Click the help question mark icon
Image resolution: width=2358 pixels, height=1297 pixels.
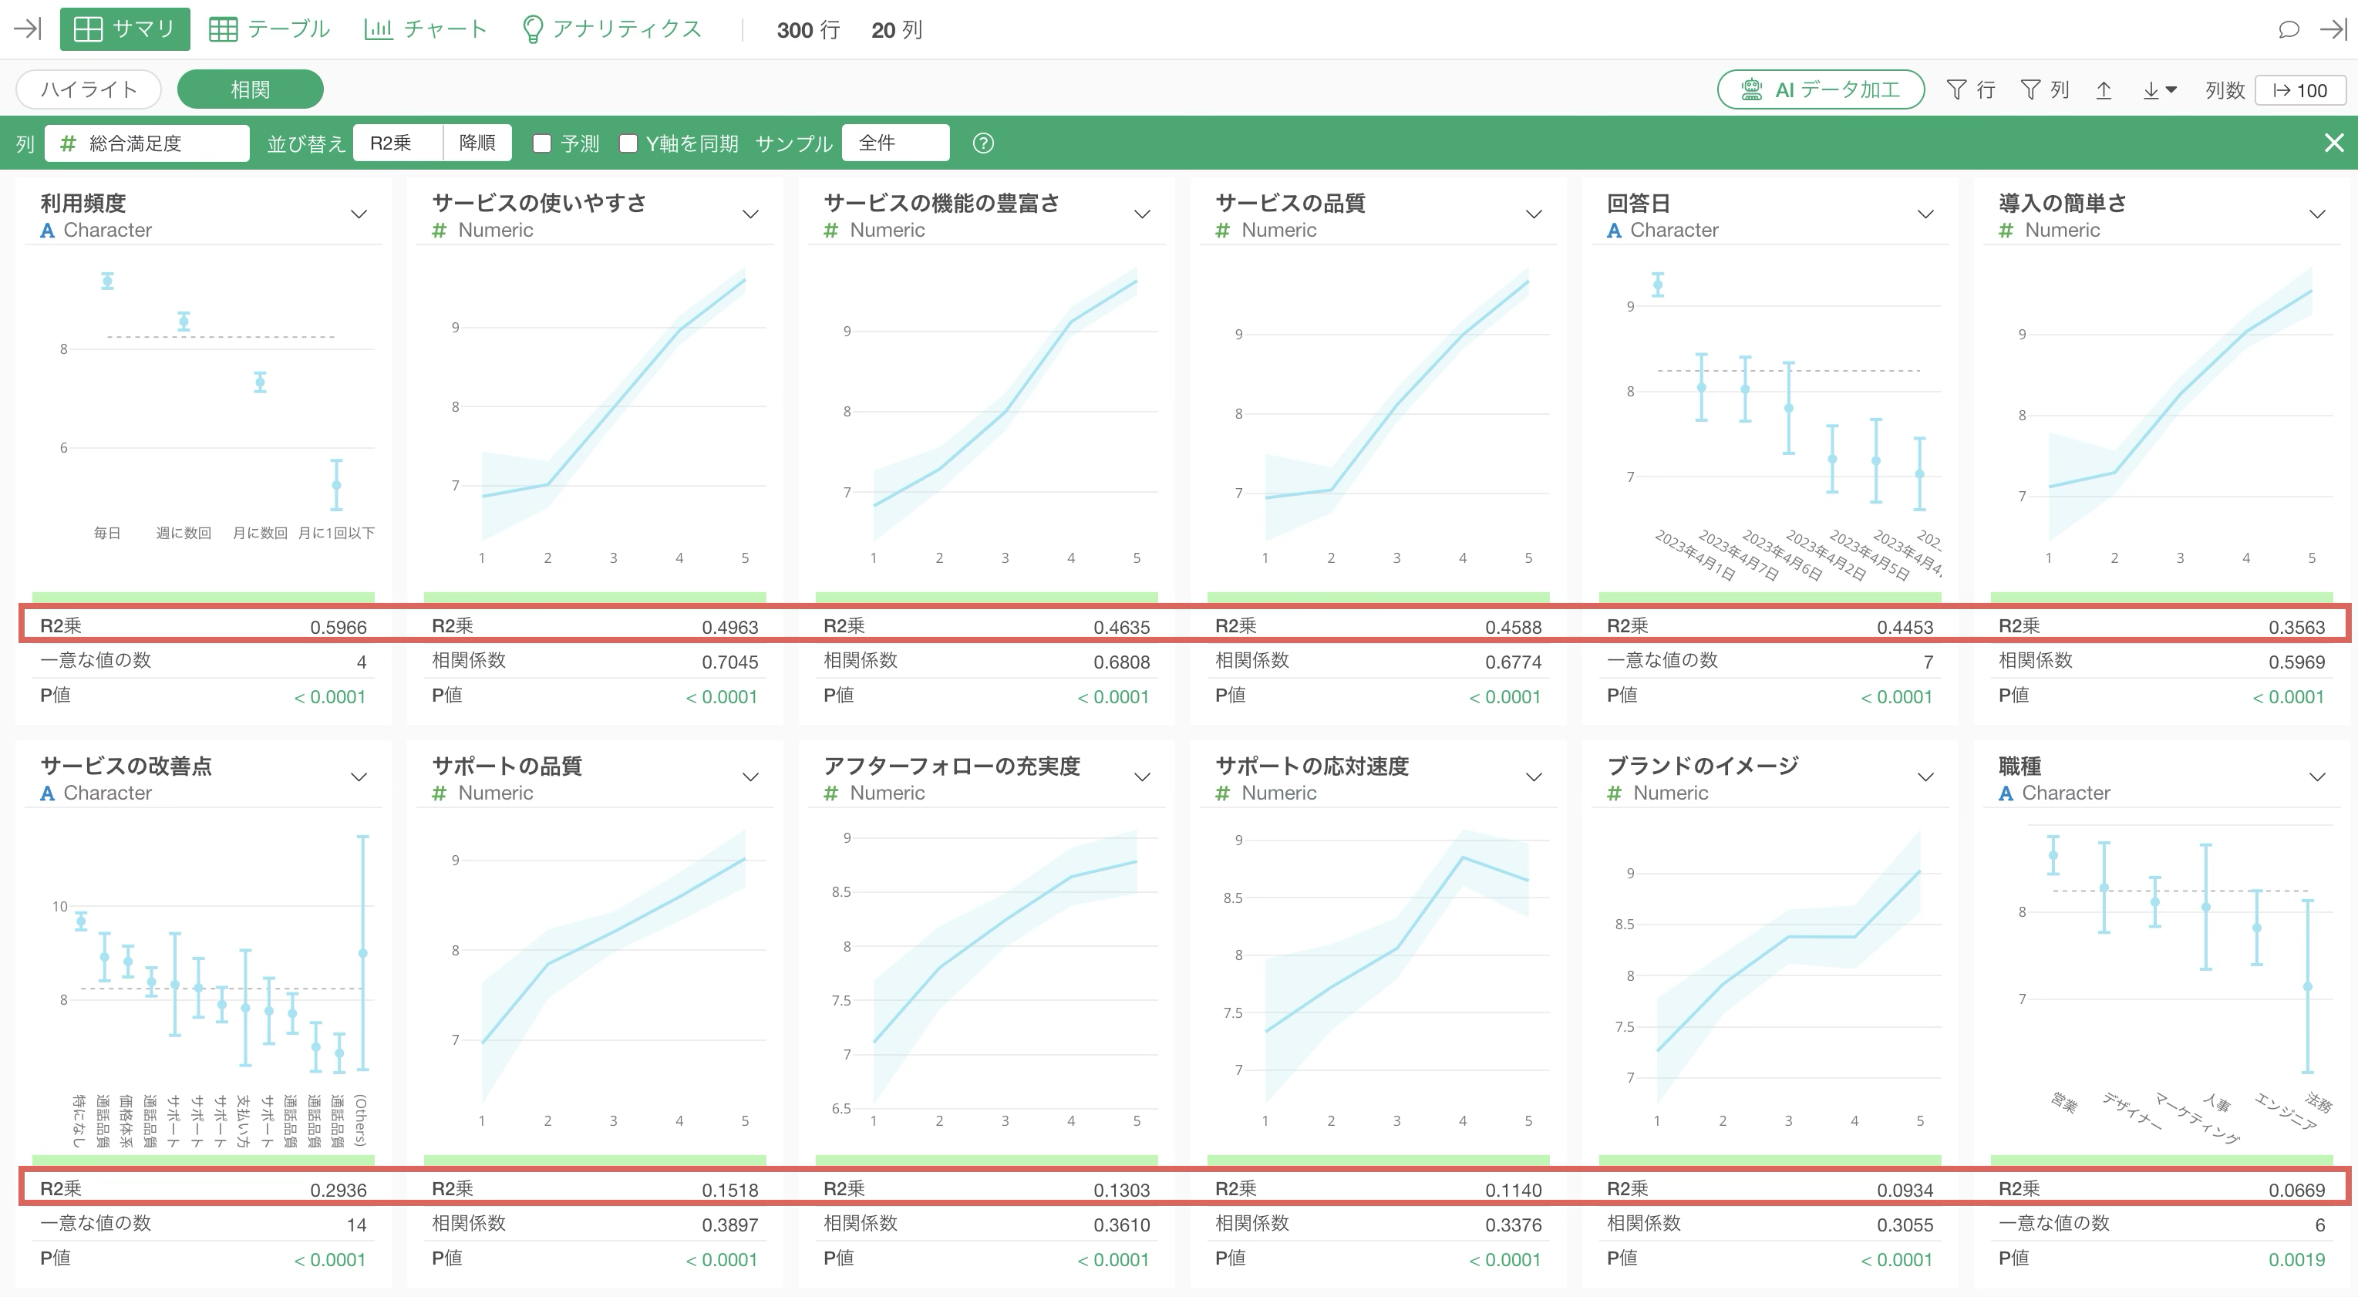pyautogui.click(x=983, y=143)
